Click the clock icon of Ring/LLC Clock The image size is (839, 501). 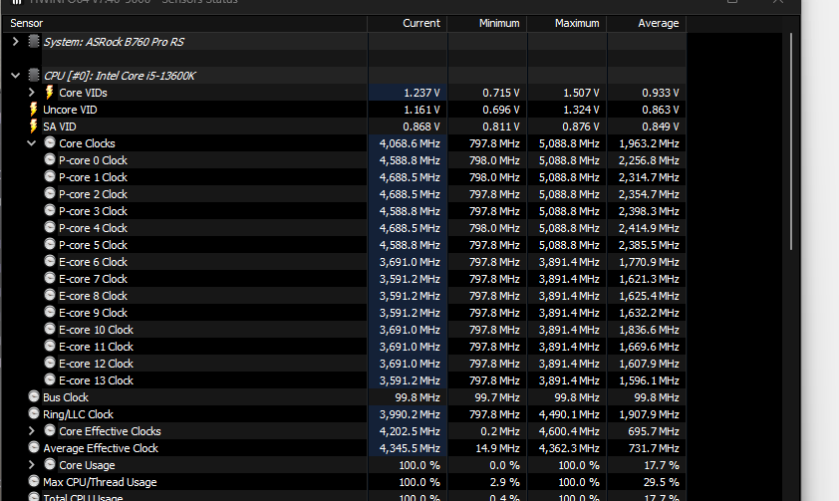[x=34, y=413]
